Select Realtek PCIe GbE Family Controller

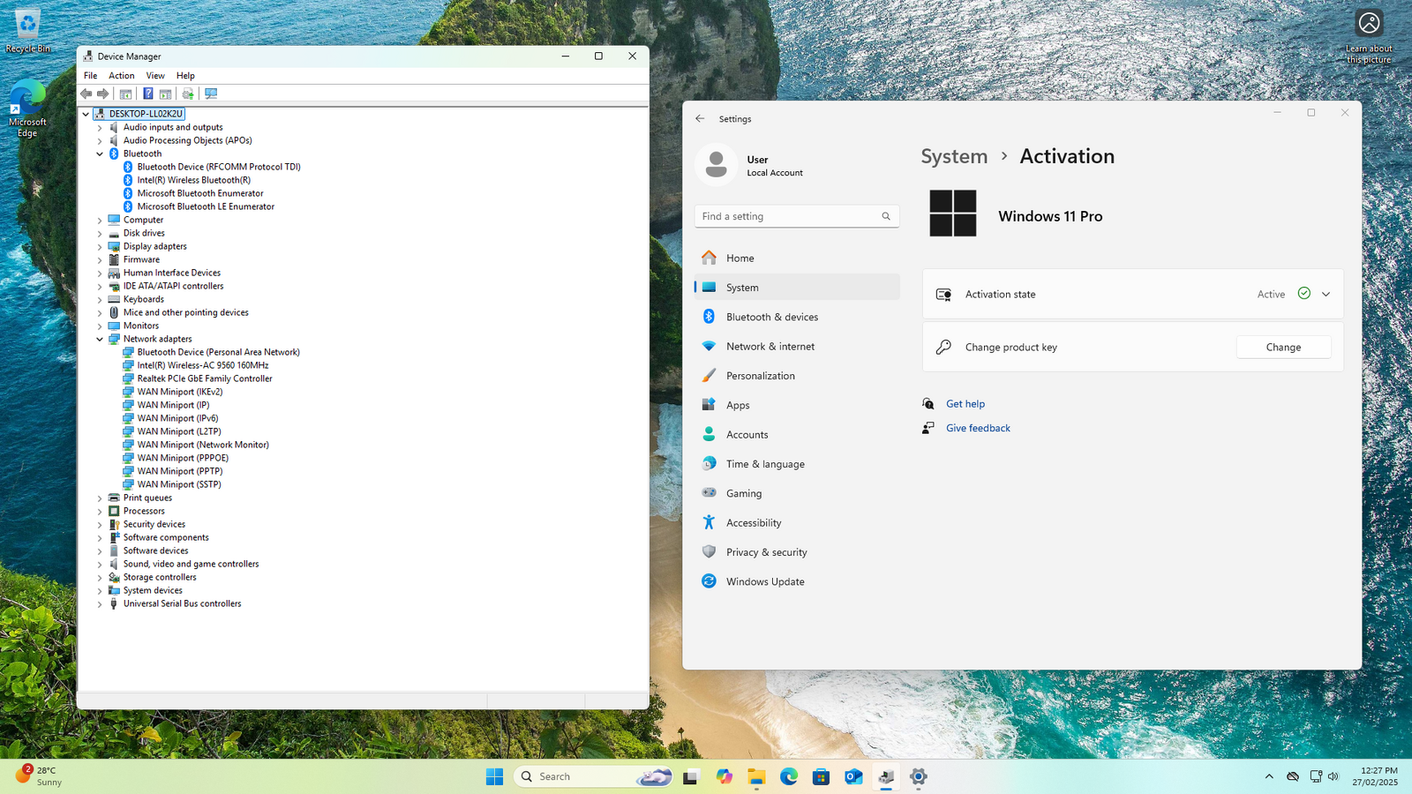(205, 378)
